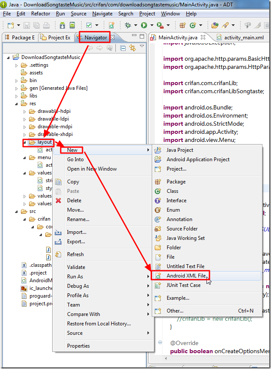Click the Open Type toolbar icon
The image size is (271, 369).
[215, 25]
